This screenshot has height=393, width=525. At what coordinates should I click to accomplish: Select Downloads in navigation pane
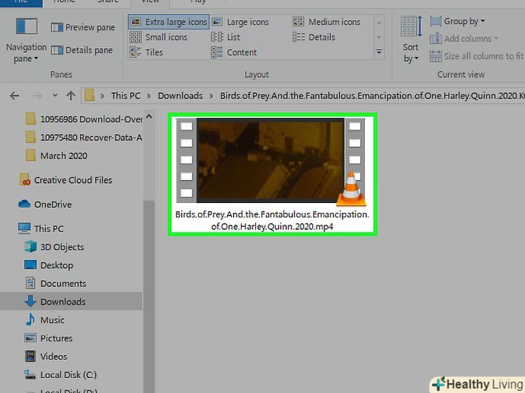[71, 302]
